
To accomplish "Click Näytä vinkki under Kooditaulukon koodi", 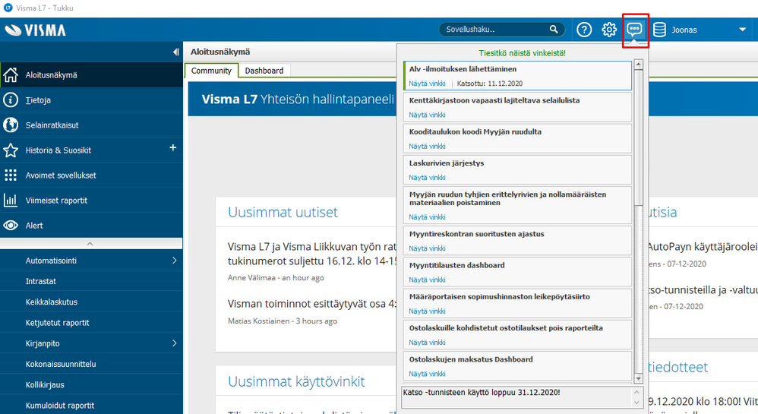I will [427, 146].
